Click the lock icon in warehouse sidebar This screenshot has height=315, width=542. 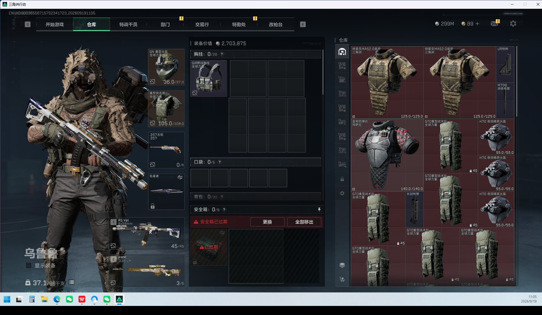click(x=342, y=179)
